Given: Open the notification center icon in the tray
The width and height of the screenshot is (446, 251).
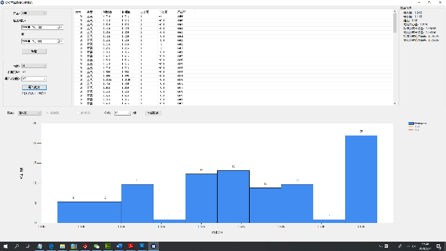Looking at the screenshot, I should pos(439,246).
